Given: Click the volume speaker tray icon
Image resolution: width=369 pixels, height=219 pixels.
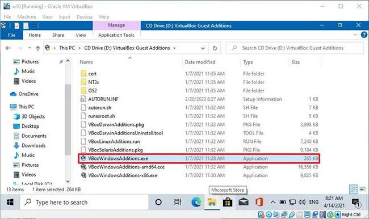Looking at the screenshot, I should coord(301,202).
